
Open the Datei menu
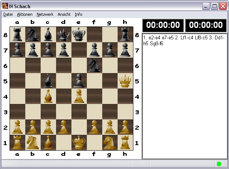coord(8,14)
